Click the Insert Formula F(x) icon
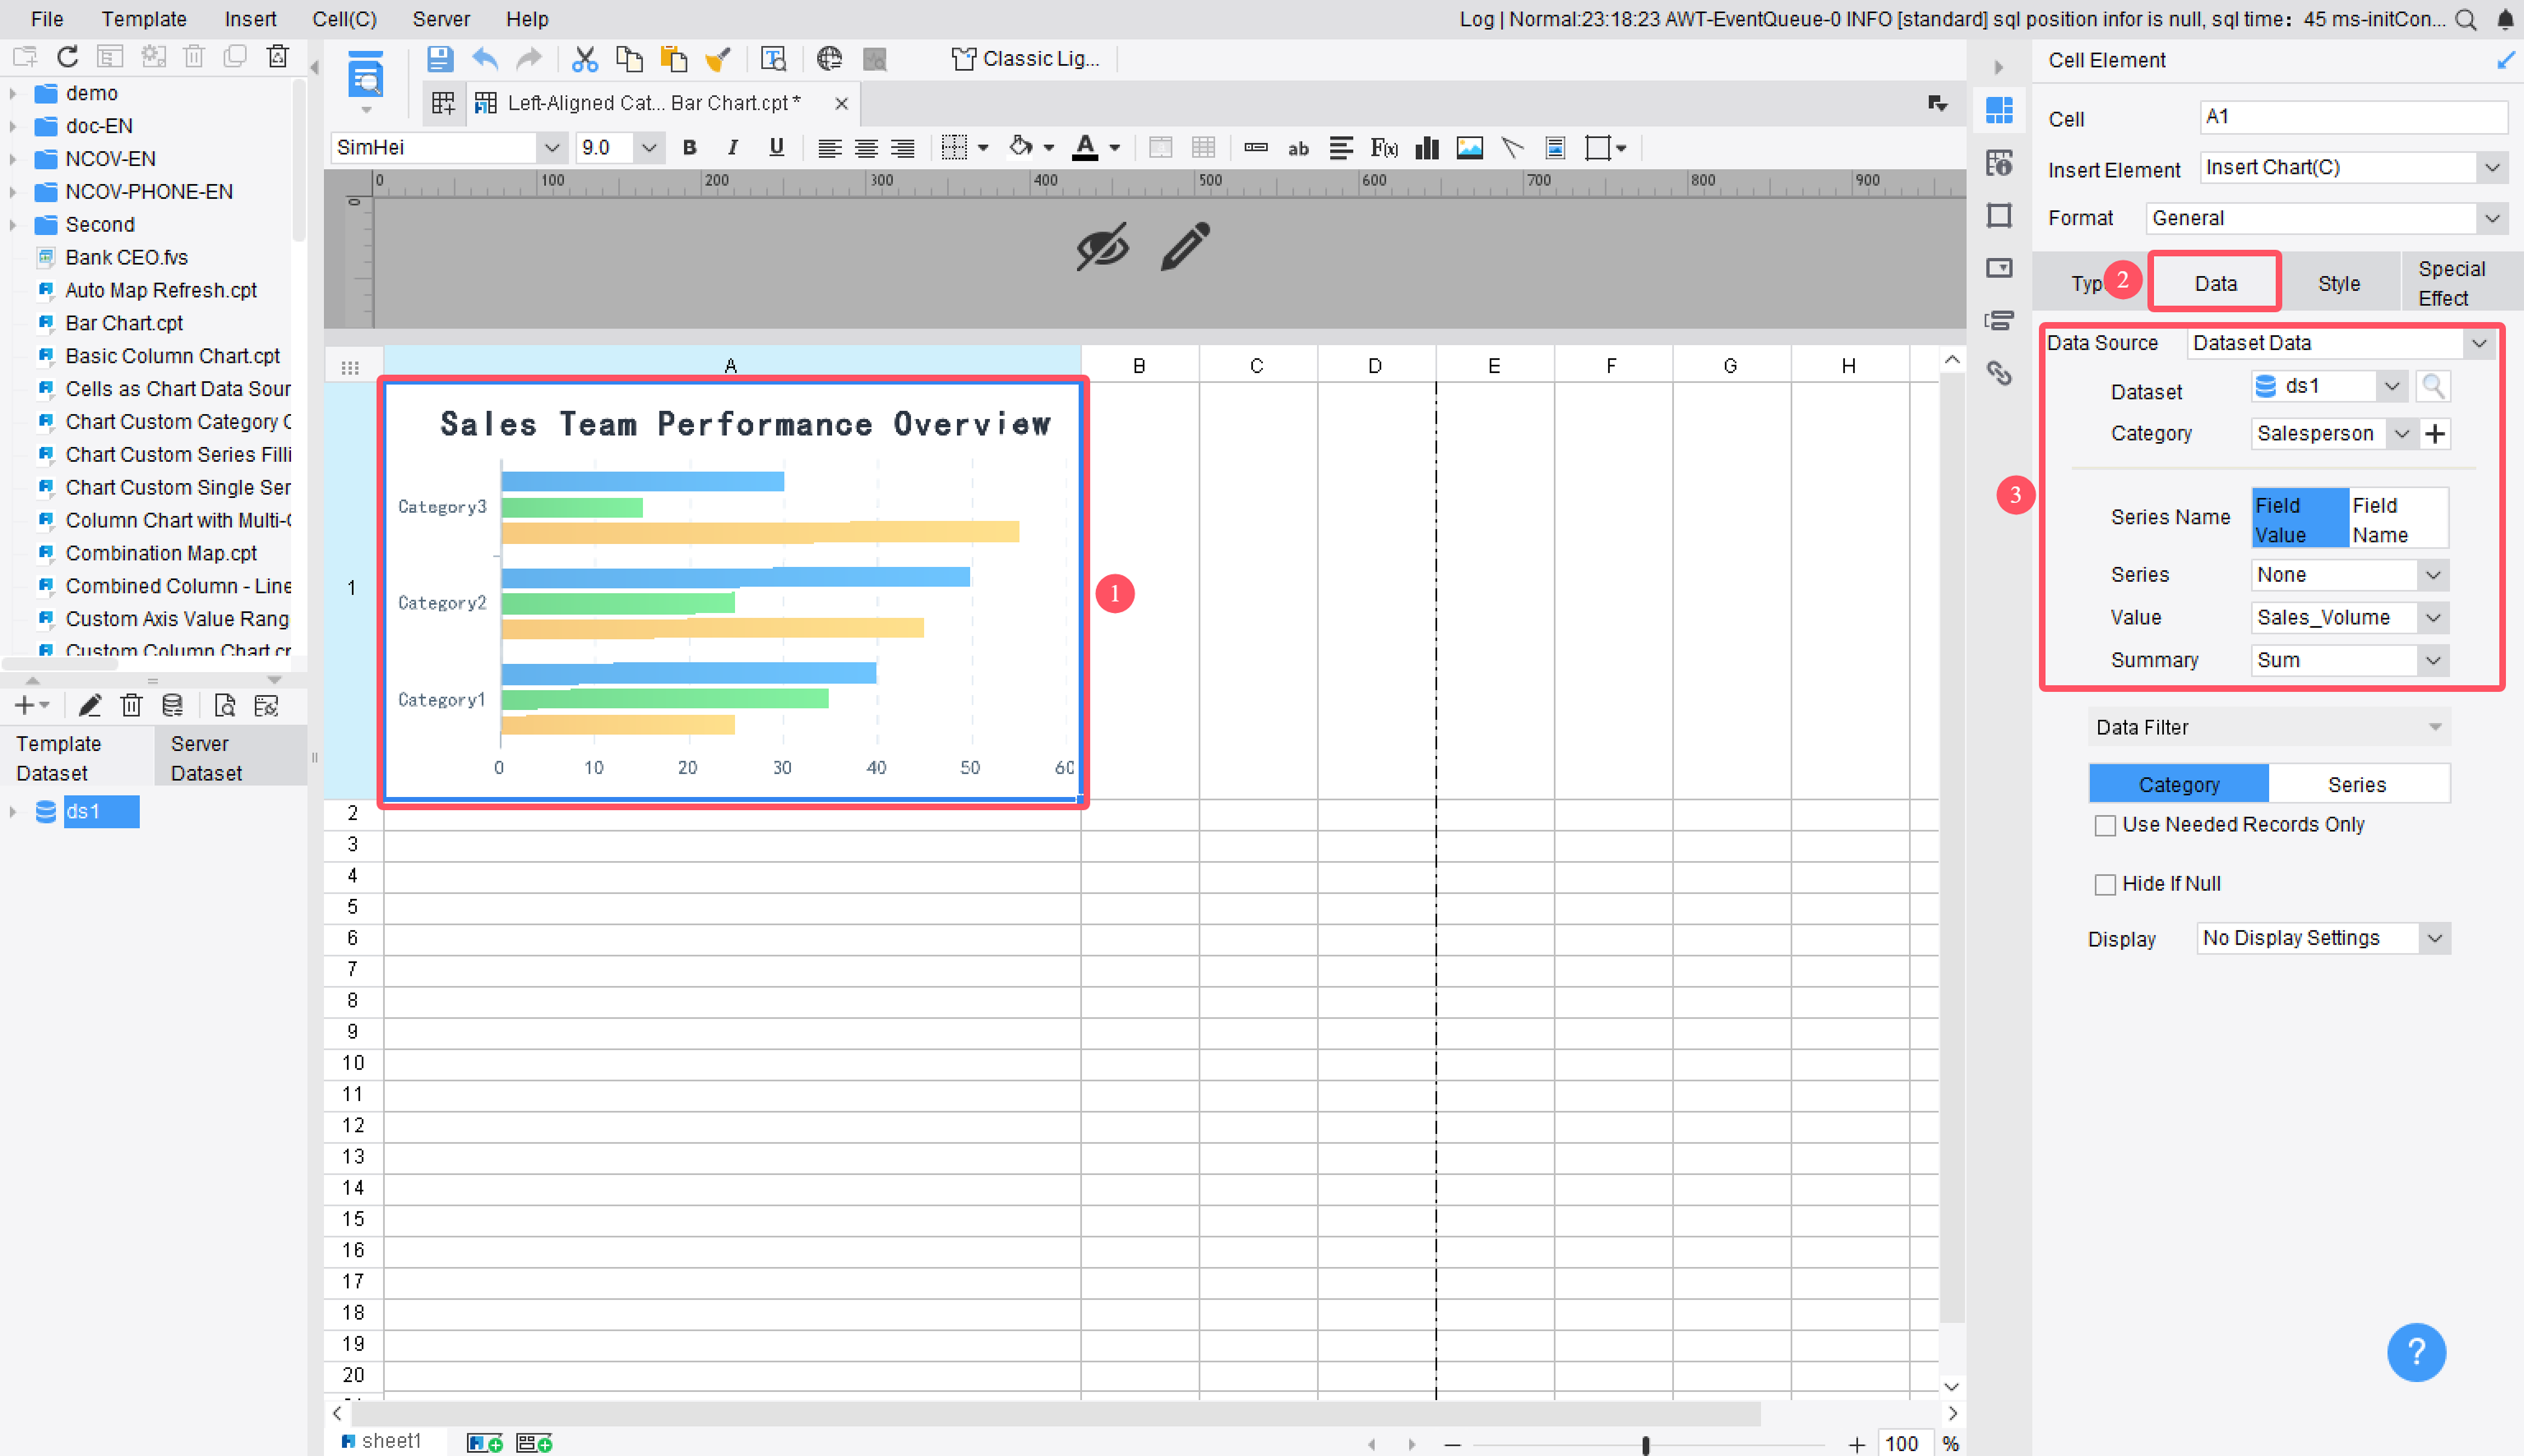Image resolution: width=2524 pixels, height=1456 pixels. click(x=1385, y=148)
